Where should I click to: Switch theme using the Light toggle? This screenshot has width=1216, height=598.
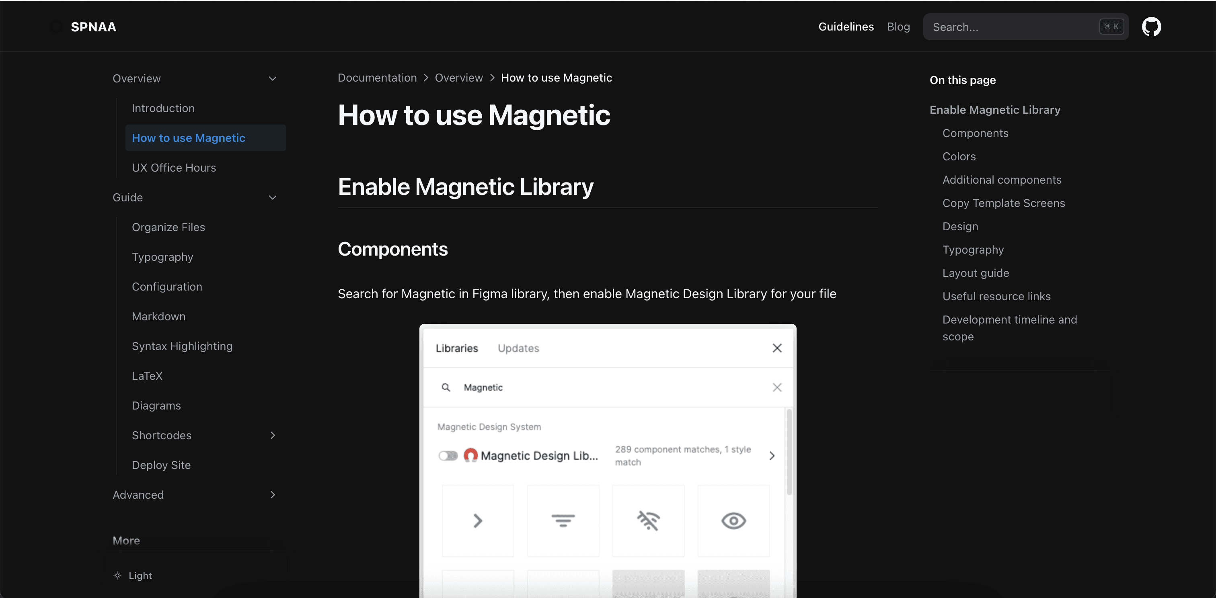140,575
